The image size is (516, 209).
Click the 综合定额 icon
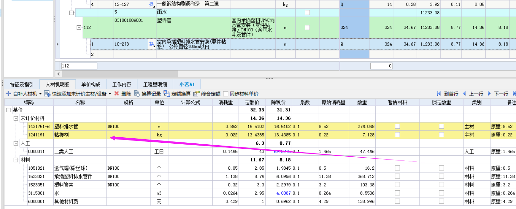coord(196,94)
